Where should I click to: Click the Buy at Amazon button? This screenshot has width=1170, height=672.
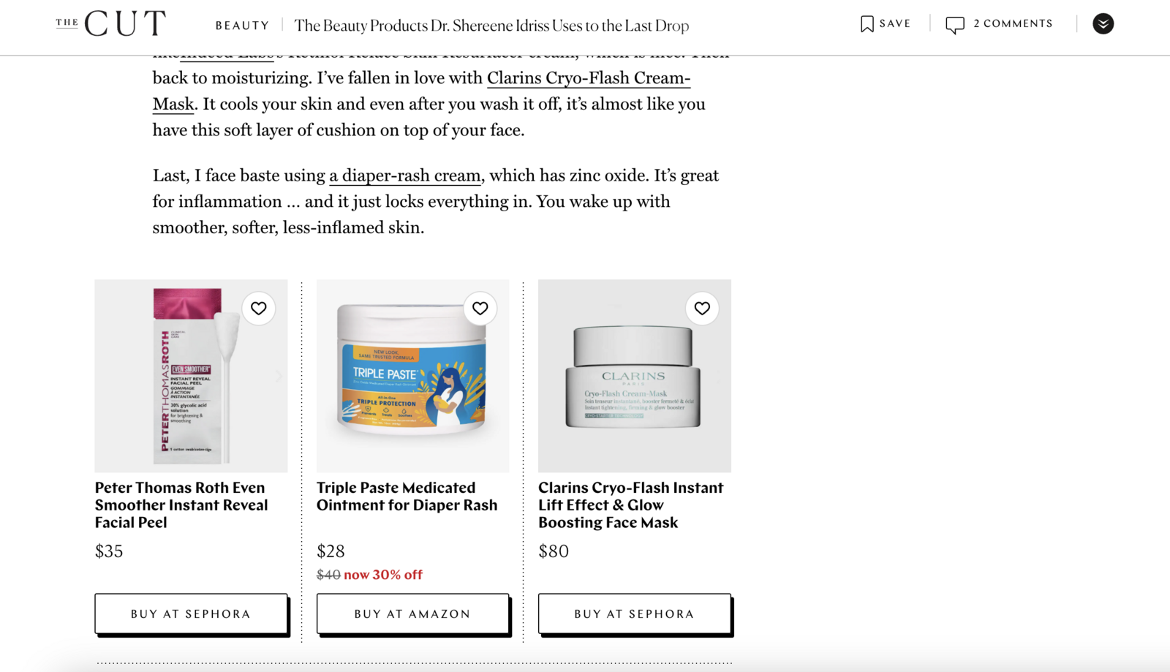point(412,614)
